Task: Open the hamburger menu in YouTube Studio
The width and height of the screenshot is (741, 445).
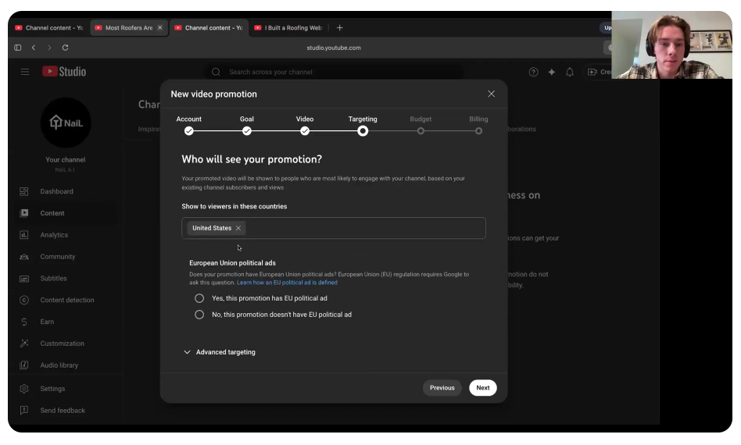Action: (24, 72)
